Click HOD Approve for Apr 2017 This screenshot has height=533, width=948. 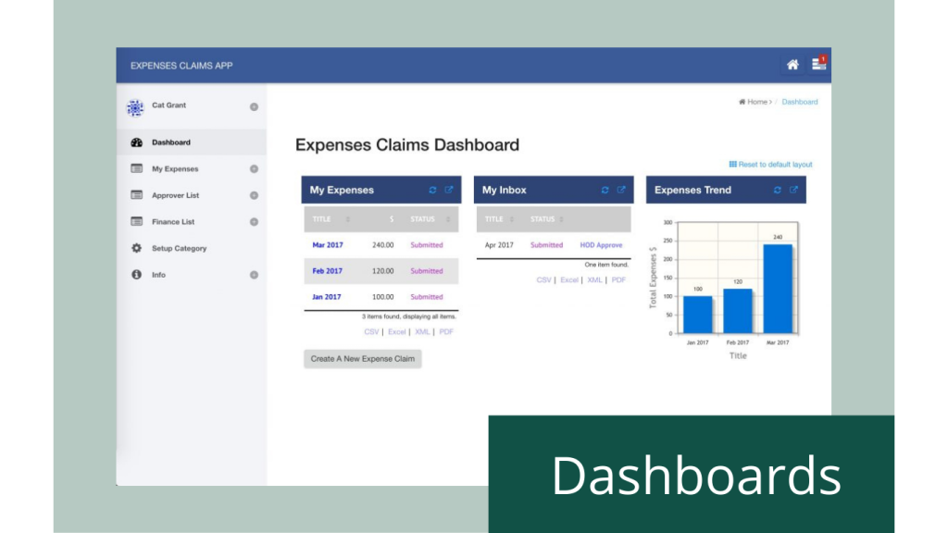[x=601, y=245]
